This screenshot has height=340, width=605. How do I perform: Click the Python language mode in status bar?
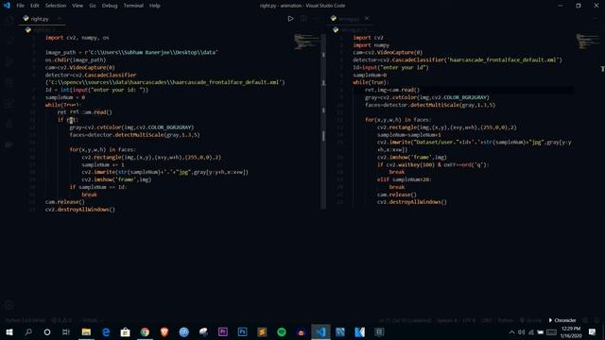pyautogui.click(x=506, y=320)
